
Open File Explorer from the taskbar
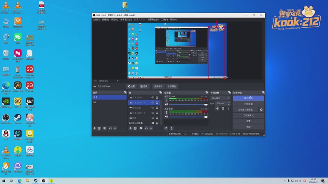tap(27, 181)
